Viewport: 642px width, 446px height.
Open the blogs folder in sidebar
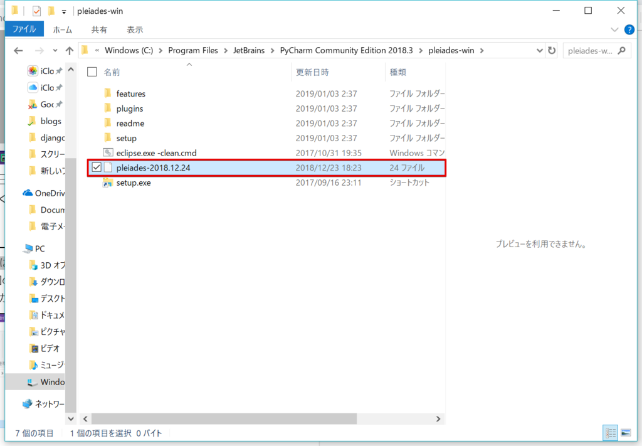coord(45,121)
